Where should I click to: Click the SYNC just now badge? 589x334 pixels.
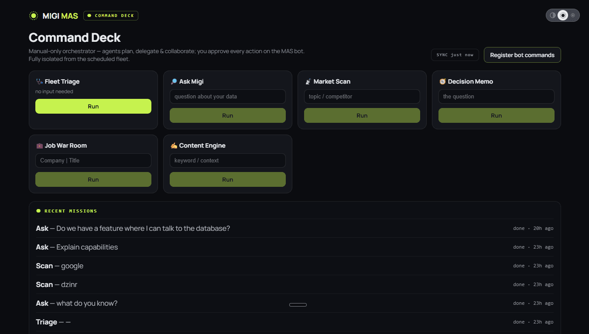455,55
